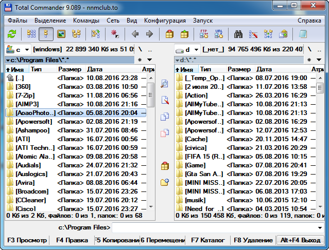Screen dimensions: 329x250
Task: Expand left path bar c:\Program Files triangle
Action: pyautogui.click(x=8, y=60)
